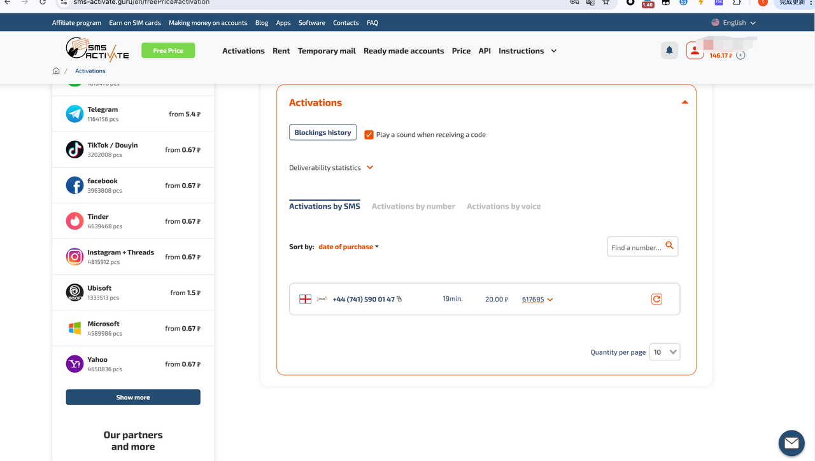The image size is (815, 461).
Task: Toggle Play a sound when receiving a code
Action: pos(369,135)
